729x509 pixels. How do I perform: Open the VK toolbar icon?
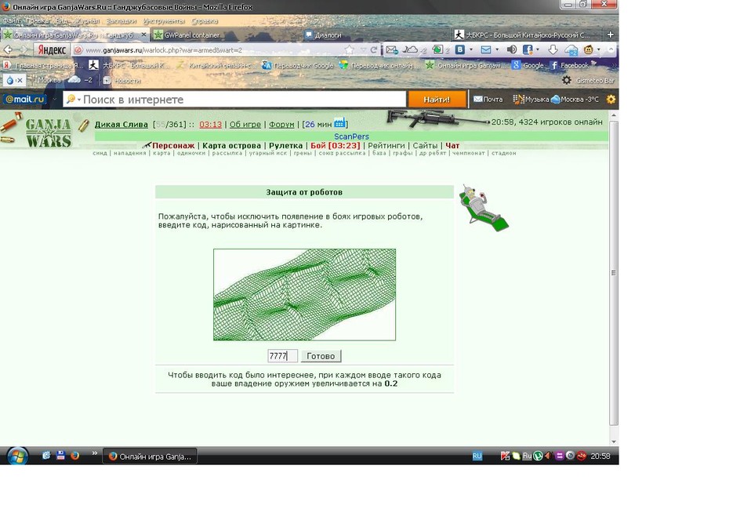click(x=460, y=49)
